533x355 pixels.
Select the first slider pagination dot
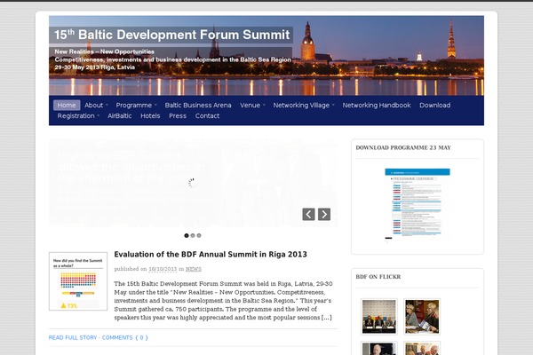pos(187,235)
